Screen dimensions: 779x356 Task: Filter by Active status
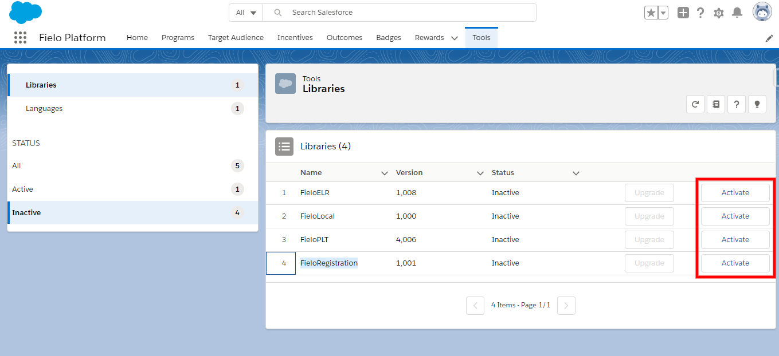(x=132, y=189)
